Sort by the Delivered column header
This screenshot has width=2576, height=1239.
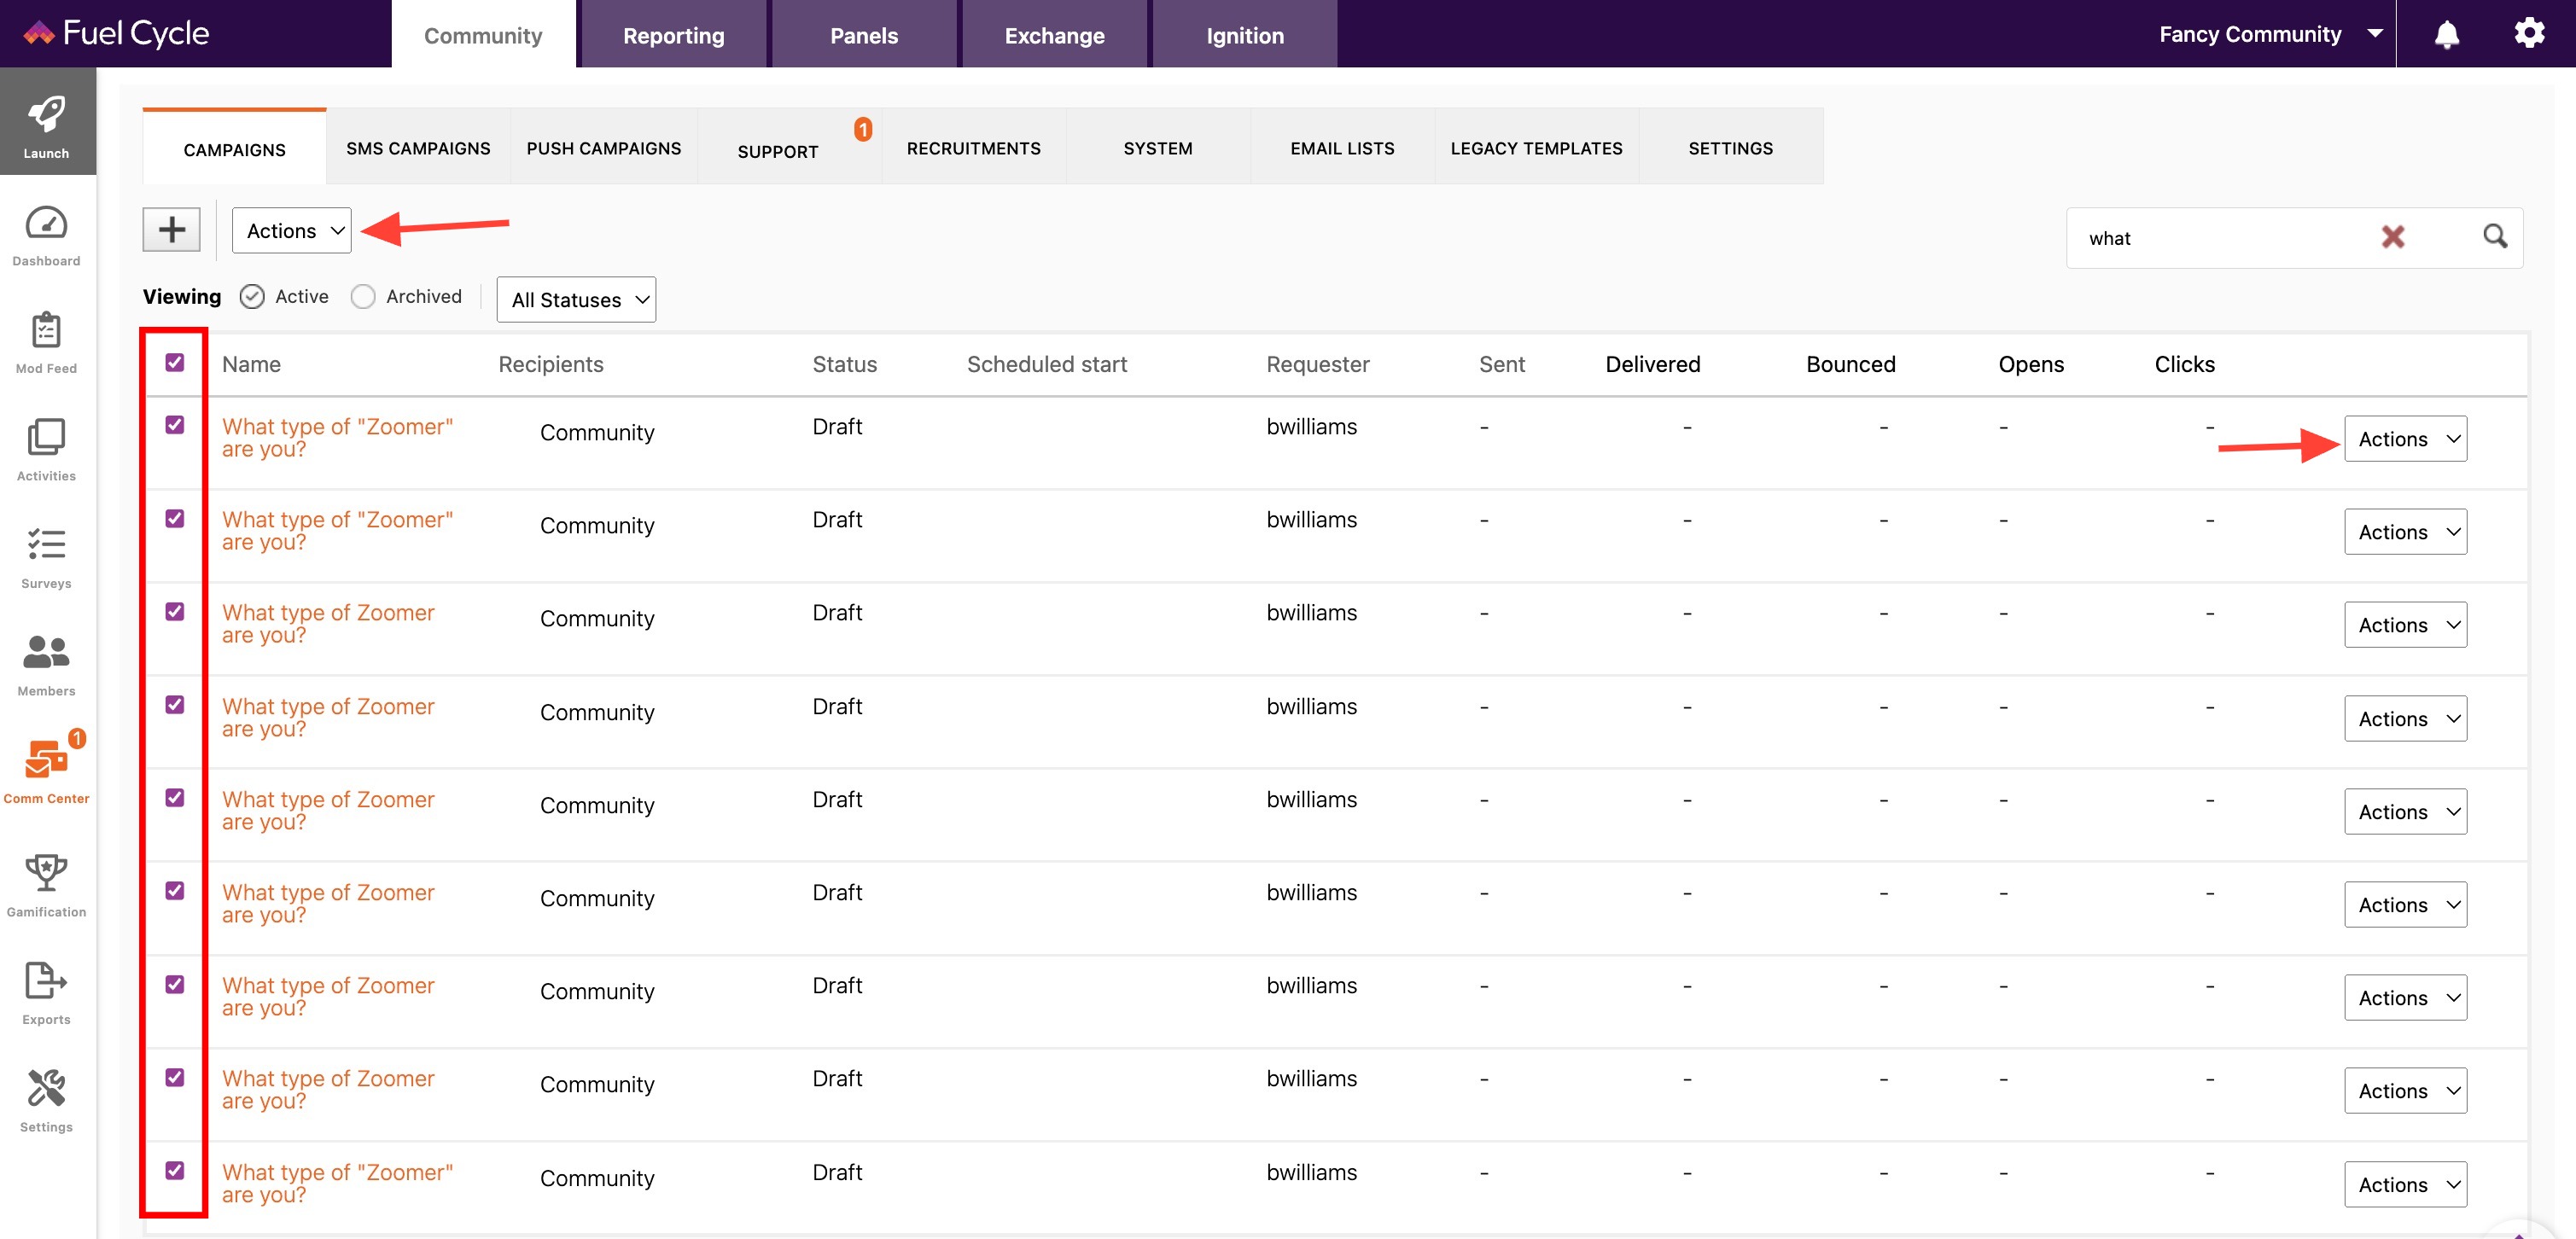(x=1652, y=364)
